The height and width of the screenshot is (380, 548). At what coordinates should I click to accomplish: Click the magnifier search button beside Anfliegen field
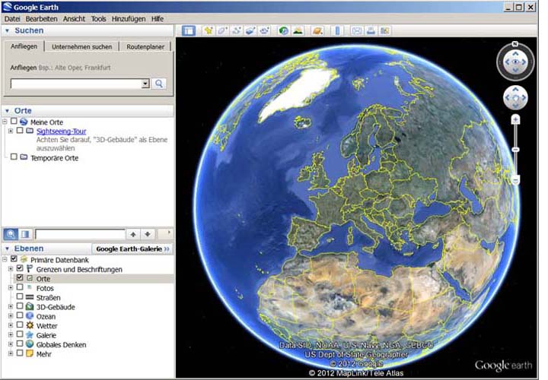[x=159, y=84]
